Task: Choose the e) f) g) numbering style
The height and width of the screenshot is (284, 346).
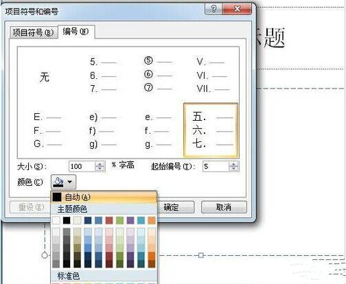Action: tap(102, 130)
